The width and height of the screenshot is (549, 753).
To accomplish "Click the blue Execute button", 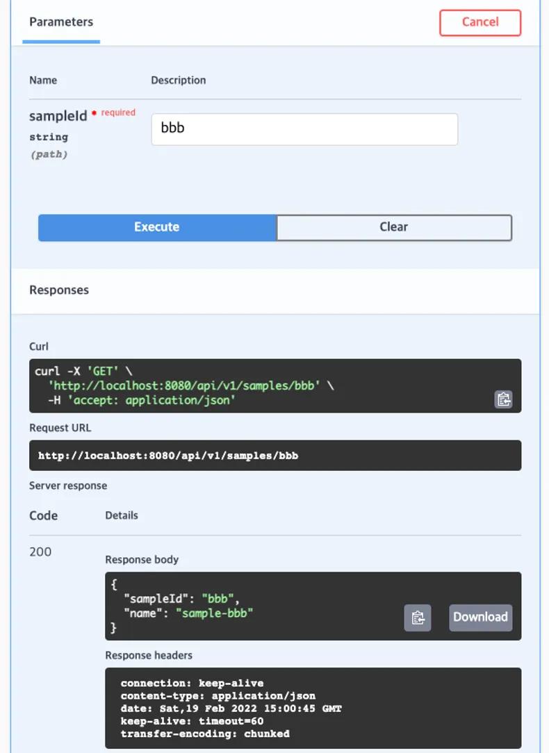I will coord(157,227).
